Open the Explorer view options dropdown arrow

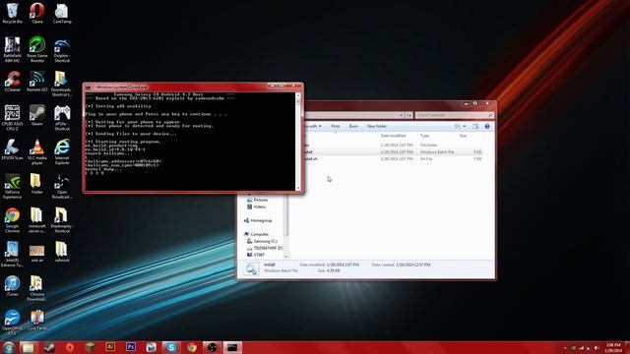pos(465,127)
